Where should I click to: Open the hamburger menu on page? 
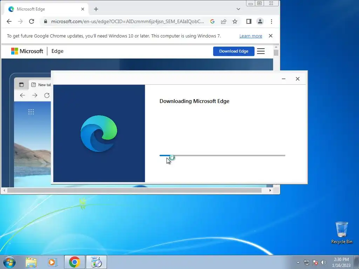(x=261, y=51)
